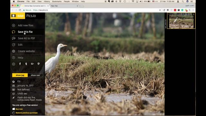This screenshot has height=116, width=206.
Task: Click the Wi-Fi status icon
Action: pos(133,1)
